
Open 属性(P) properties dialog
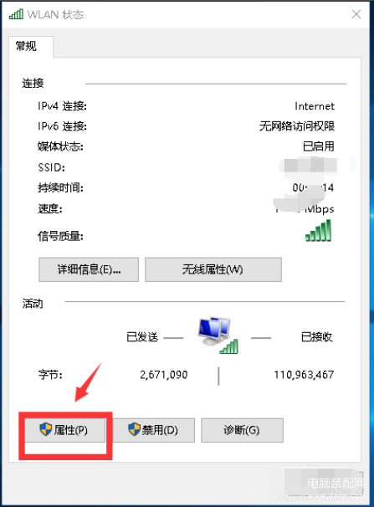pyautogui.click(x=65, y=430)
